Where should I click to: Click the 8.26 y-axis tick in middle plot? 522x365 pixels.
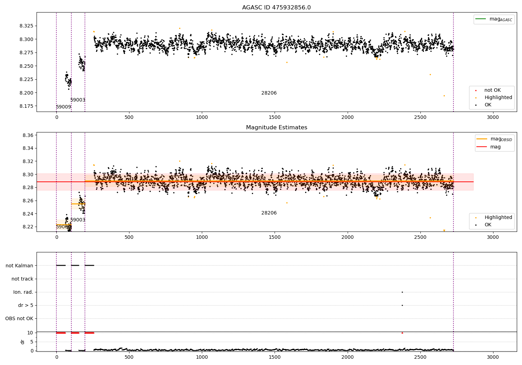pos(28,201)
